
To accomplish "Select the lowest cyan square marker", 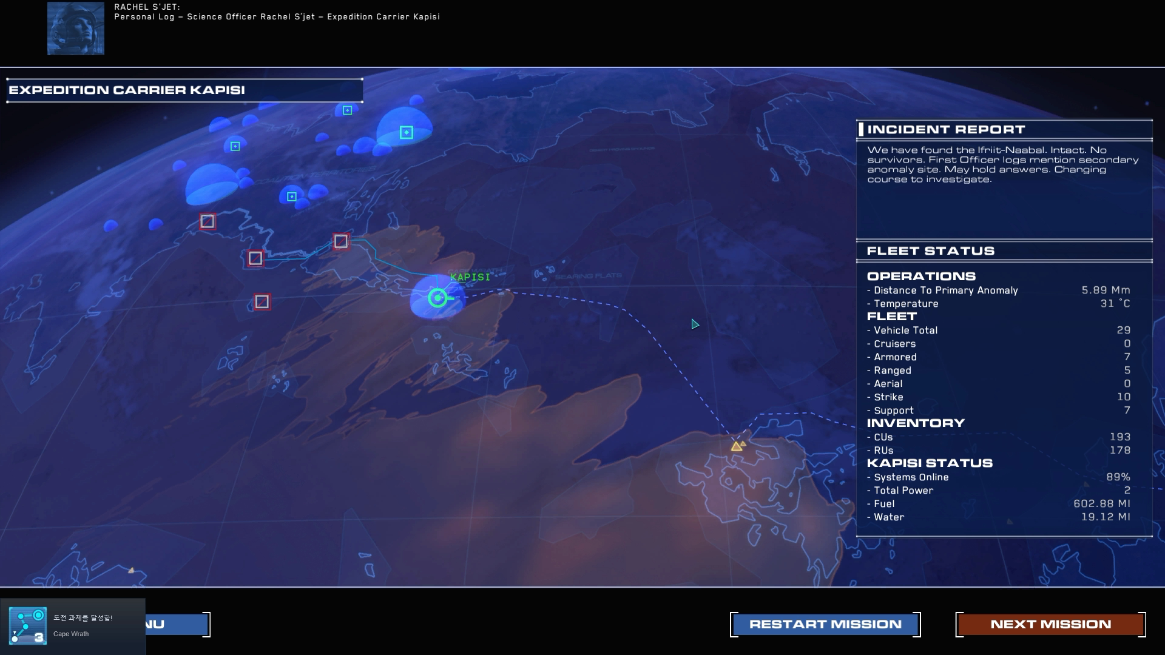I will pos(292,196).
